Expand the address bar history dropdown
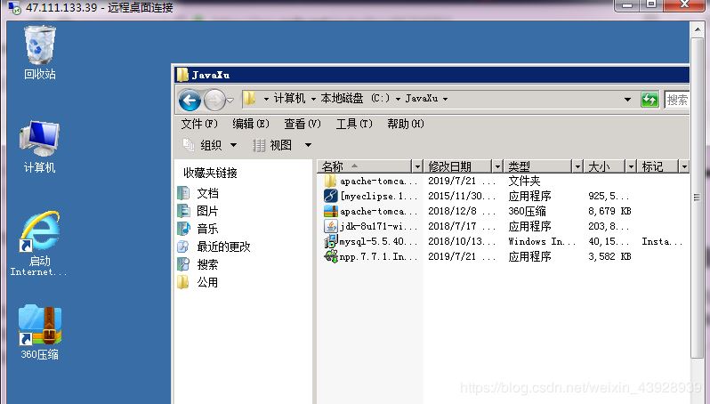The width and height of the screenshot is (710, 404). (x=627, y=99)
